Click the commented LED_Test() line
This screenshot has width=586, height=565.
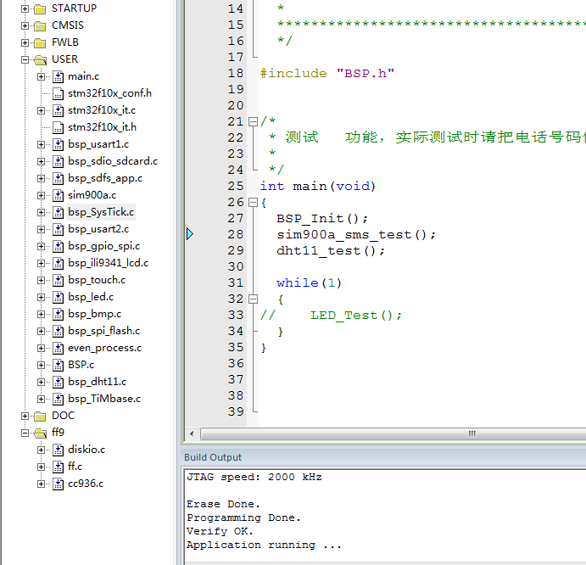pos(331,316)
